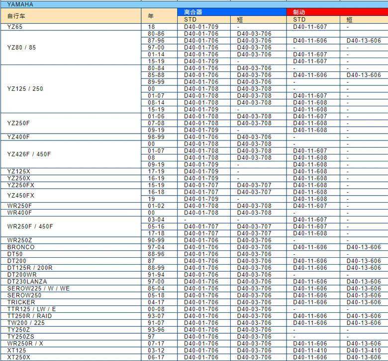Click the SEROW225 / W / WE cell
388x361 pixels.
pos(71,289)
